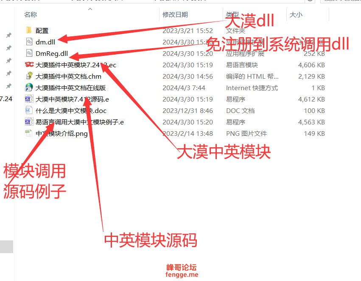Screen dimensions: 361x281
Task: Click the red 易语言模块 .ec file icon
Action: point(29,65)
